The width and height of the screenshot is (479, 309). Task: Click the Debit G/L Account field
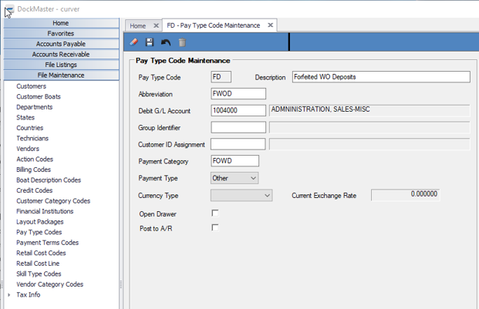pyautogui.click(x=238, y=110)
